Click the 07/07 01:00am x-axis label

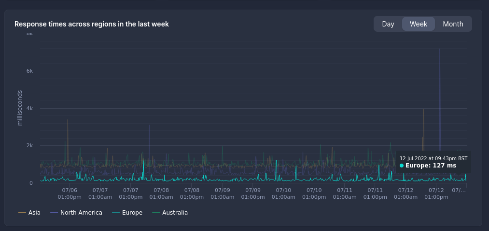tap(100, 193)
